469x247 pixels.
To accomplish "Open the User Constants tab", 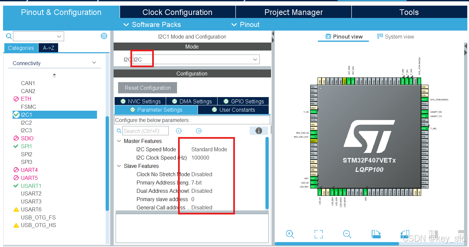I will coord(233,110).
